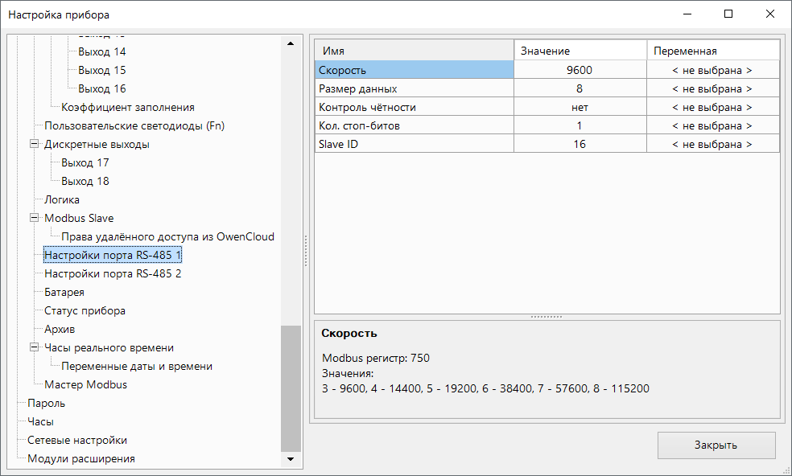Click the Закрыть button

pyautogui.click(x=716, y=445)
